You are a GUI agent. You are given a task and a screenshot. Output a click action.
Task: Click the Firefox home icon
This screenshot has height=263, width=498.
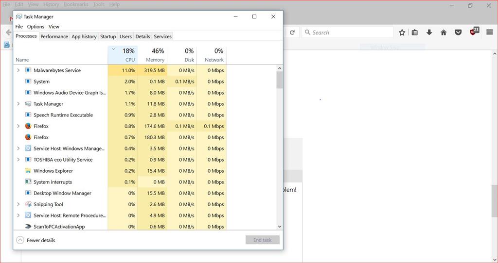coord(444,33)
